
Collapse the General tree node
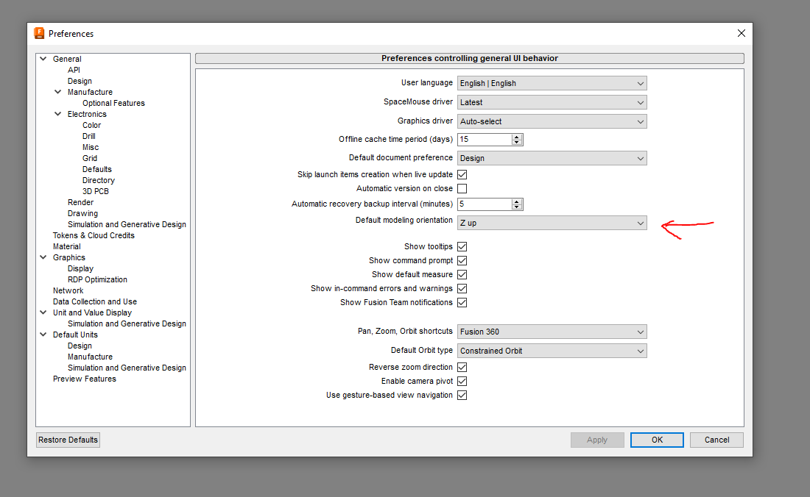pyautogui.click(x=43, y=59)
